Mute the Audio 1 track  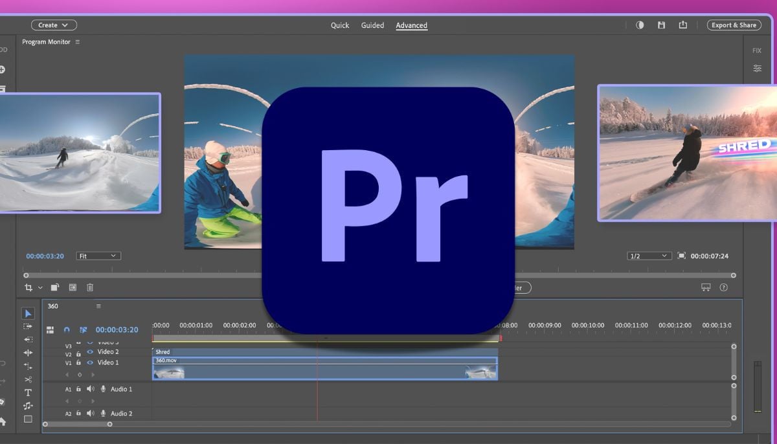point(90,389)
